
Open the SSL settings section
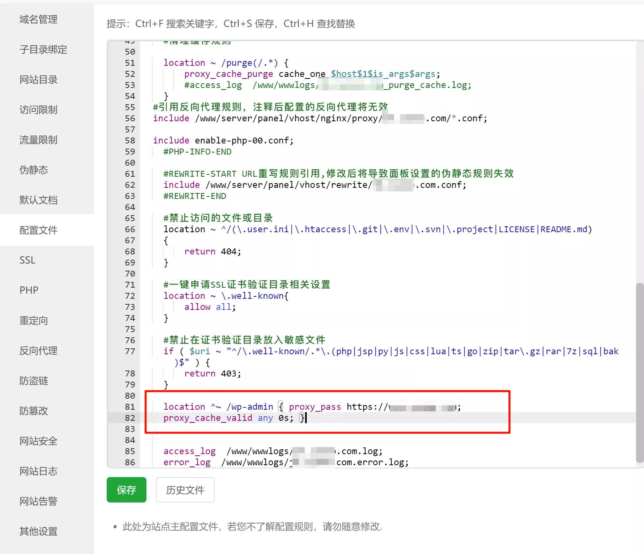click(27, 260)
